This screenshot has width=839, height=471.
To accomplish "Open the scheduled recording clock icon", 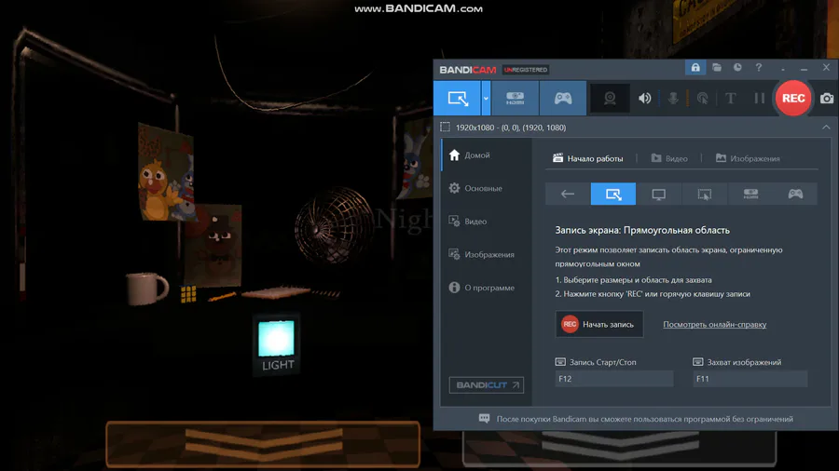I will 737,67.
